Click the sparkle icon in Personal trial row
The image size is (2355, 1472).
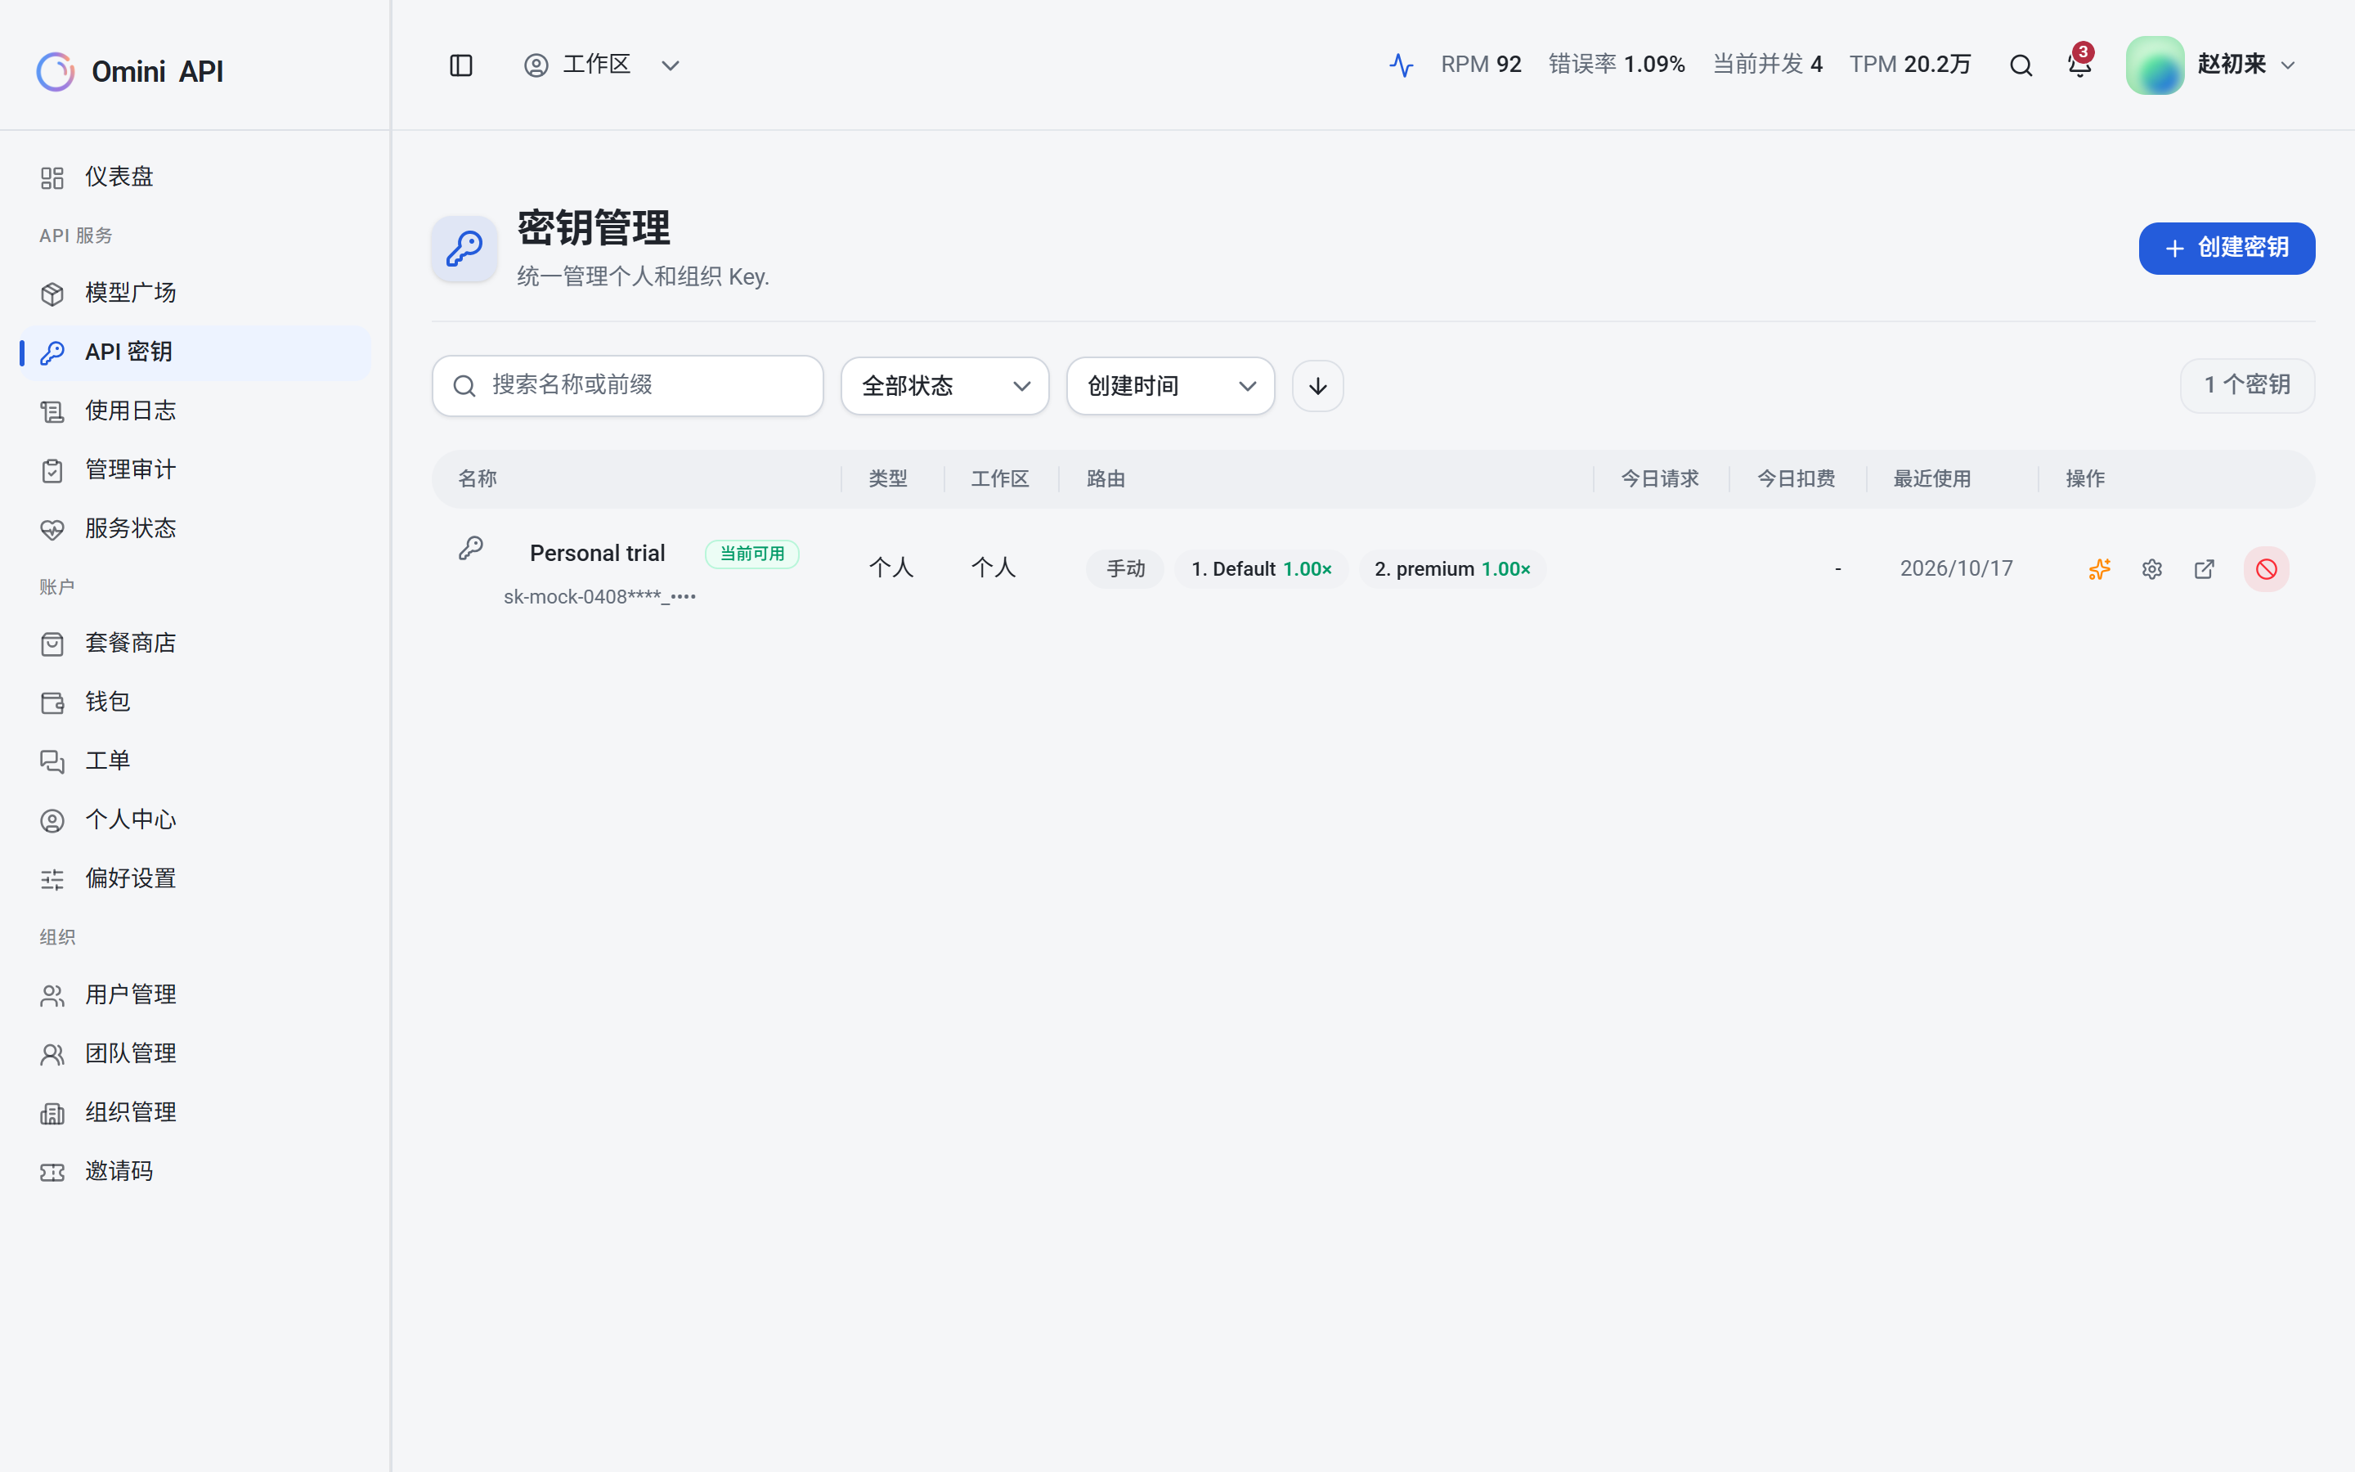[x=2099, y=569]
